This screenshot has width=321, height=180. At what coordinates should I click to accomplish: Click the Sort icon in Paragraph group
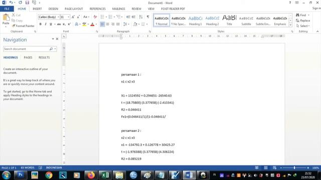pyautogui.click(x=141, y=17)
